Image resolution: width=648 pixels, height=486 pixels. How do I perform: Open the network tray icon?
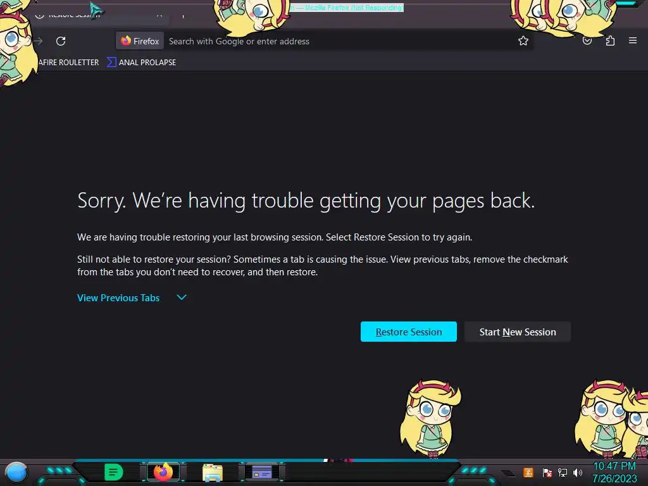tap(562, 472)
